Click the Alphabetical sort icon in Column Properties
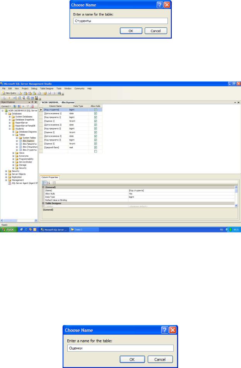Image resolution: width=241 pixels, height=368 pixels. coord(49,183)
